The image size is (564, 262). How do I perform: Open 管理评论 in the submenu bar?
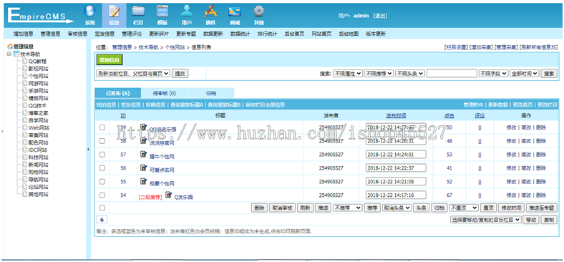[132, 34]
